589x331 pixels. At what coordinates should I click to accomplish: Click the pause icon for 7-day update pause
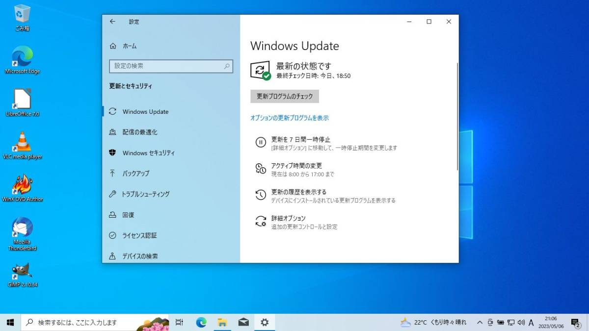[x=261, y=142]
